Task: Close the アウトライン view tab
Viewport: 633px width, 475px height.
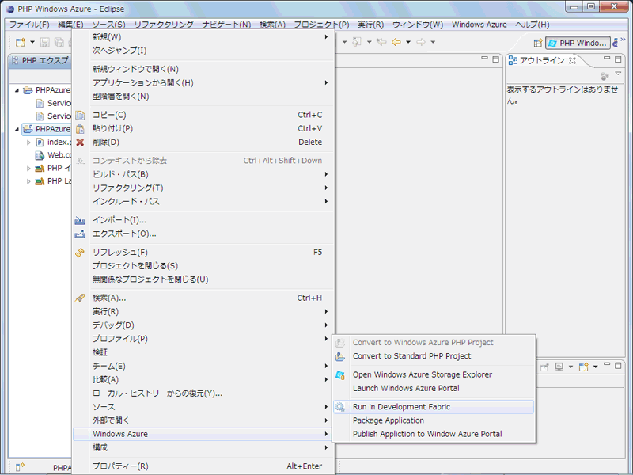Action: coord(572,61)
